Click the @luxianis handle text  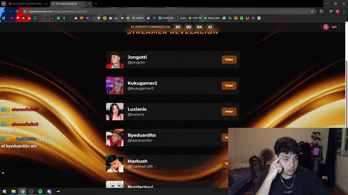[x=136, y=114]
